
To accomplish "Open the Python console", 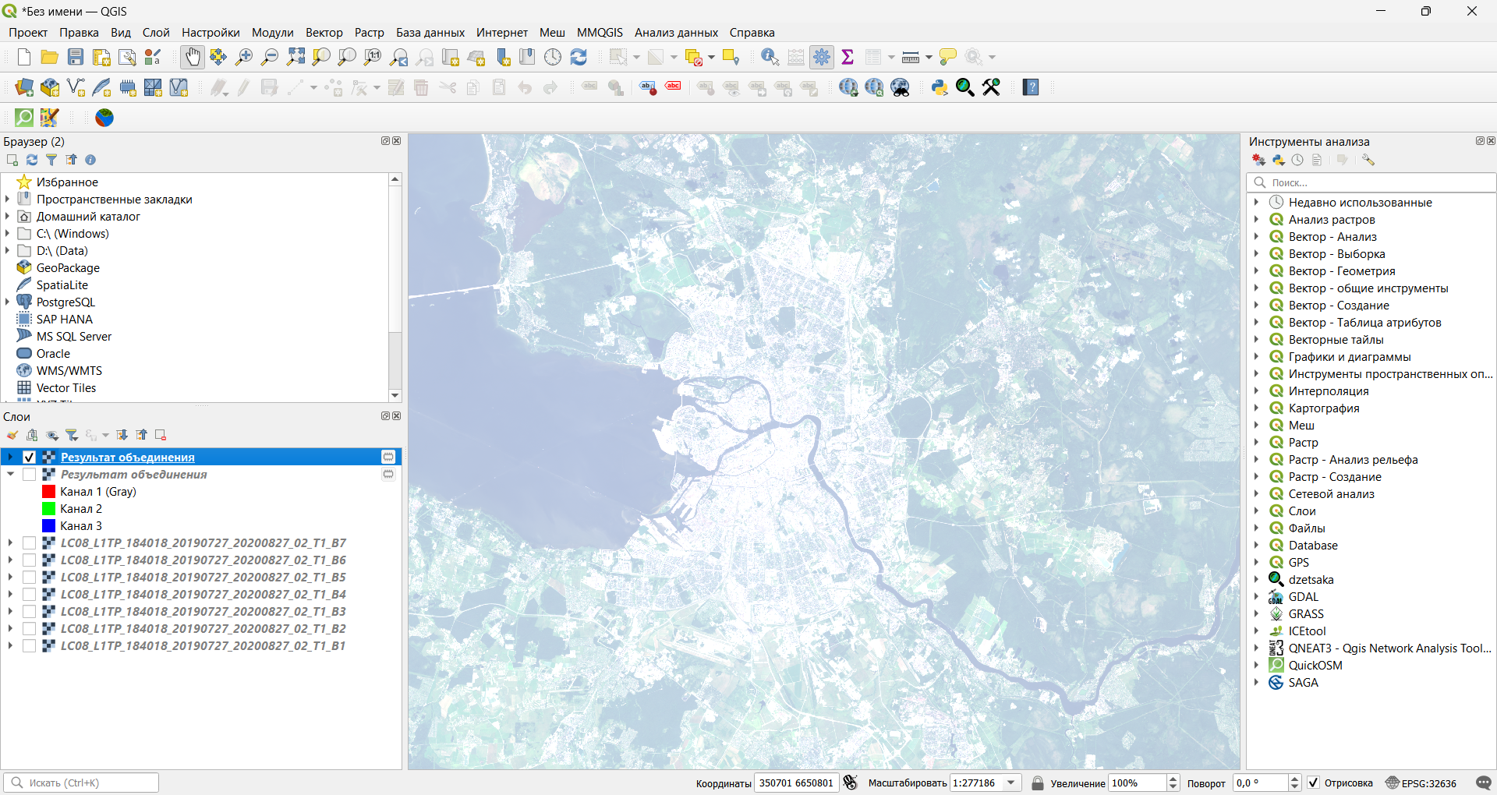I will pos(940,87).
